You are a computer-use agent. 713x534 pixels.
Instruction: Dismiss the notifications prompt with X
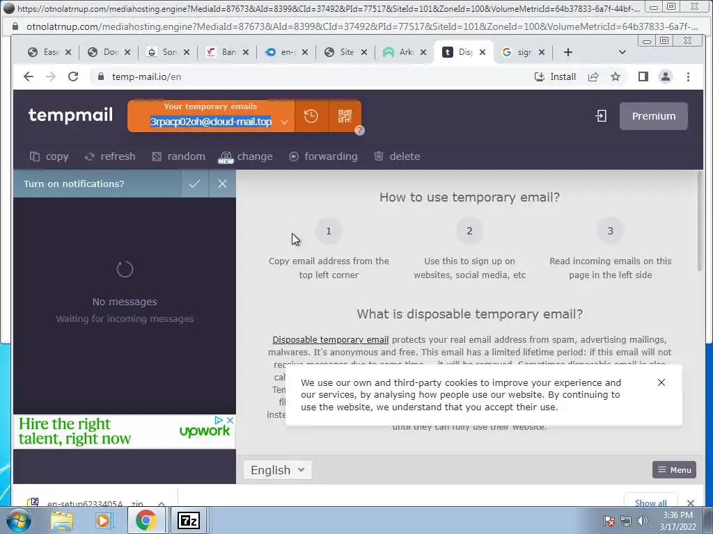tap(222, 184)
